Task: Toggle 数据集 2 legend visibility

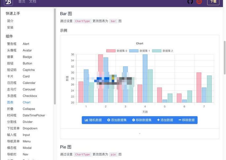Action: (x=163, y=51)
